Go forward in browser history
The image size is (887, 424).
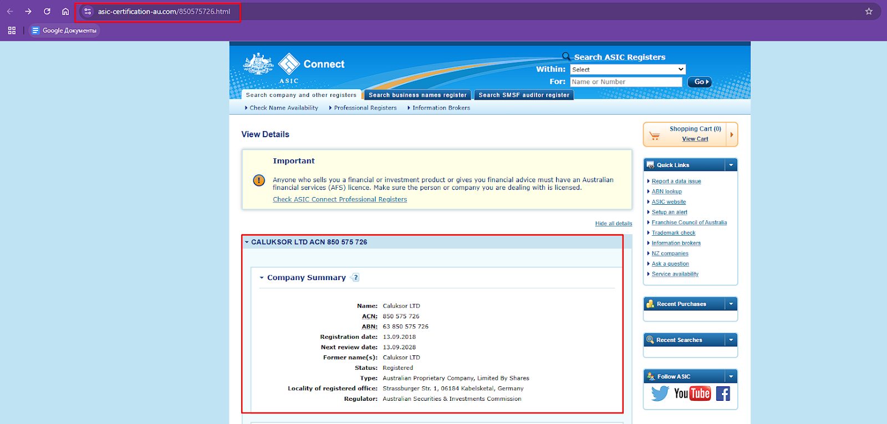click(x=28, y=11)
